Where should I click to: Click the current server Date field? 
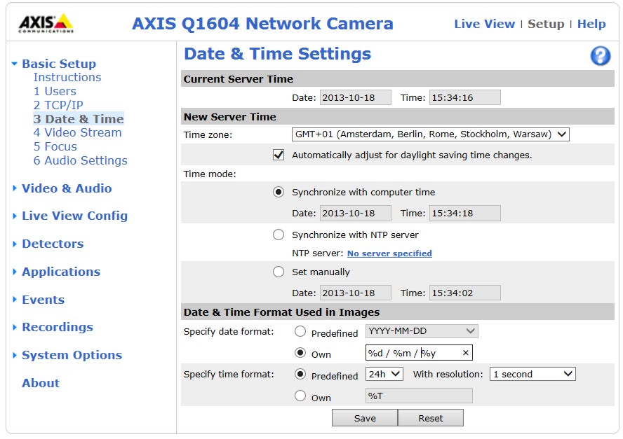[x=355, y=97]
